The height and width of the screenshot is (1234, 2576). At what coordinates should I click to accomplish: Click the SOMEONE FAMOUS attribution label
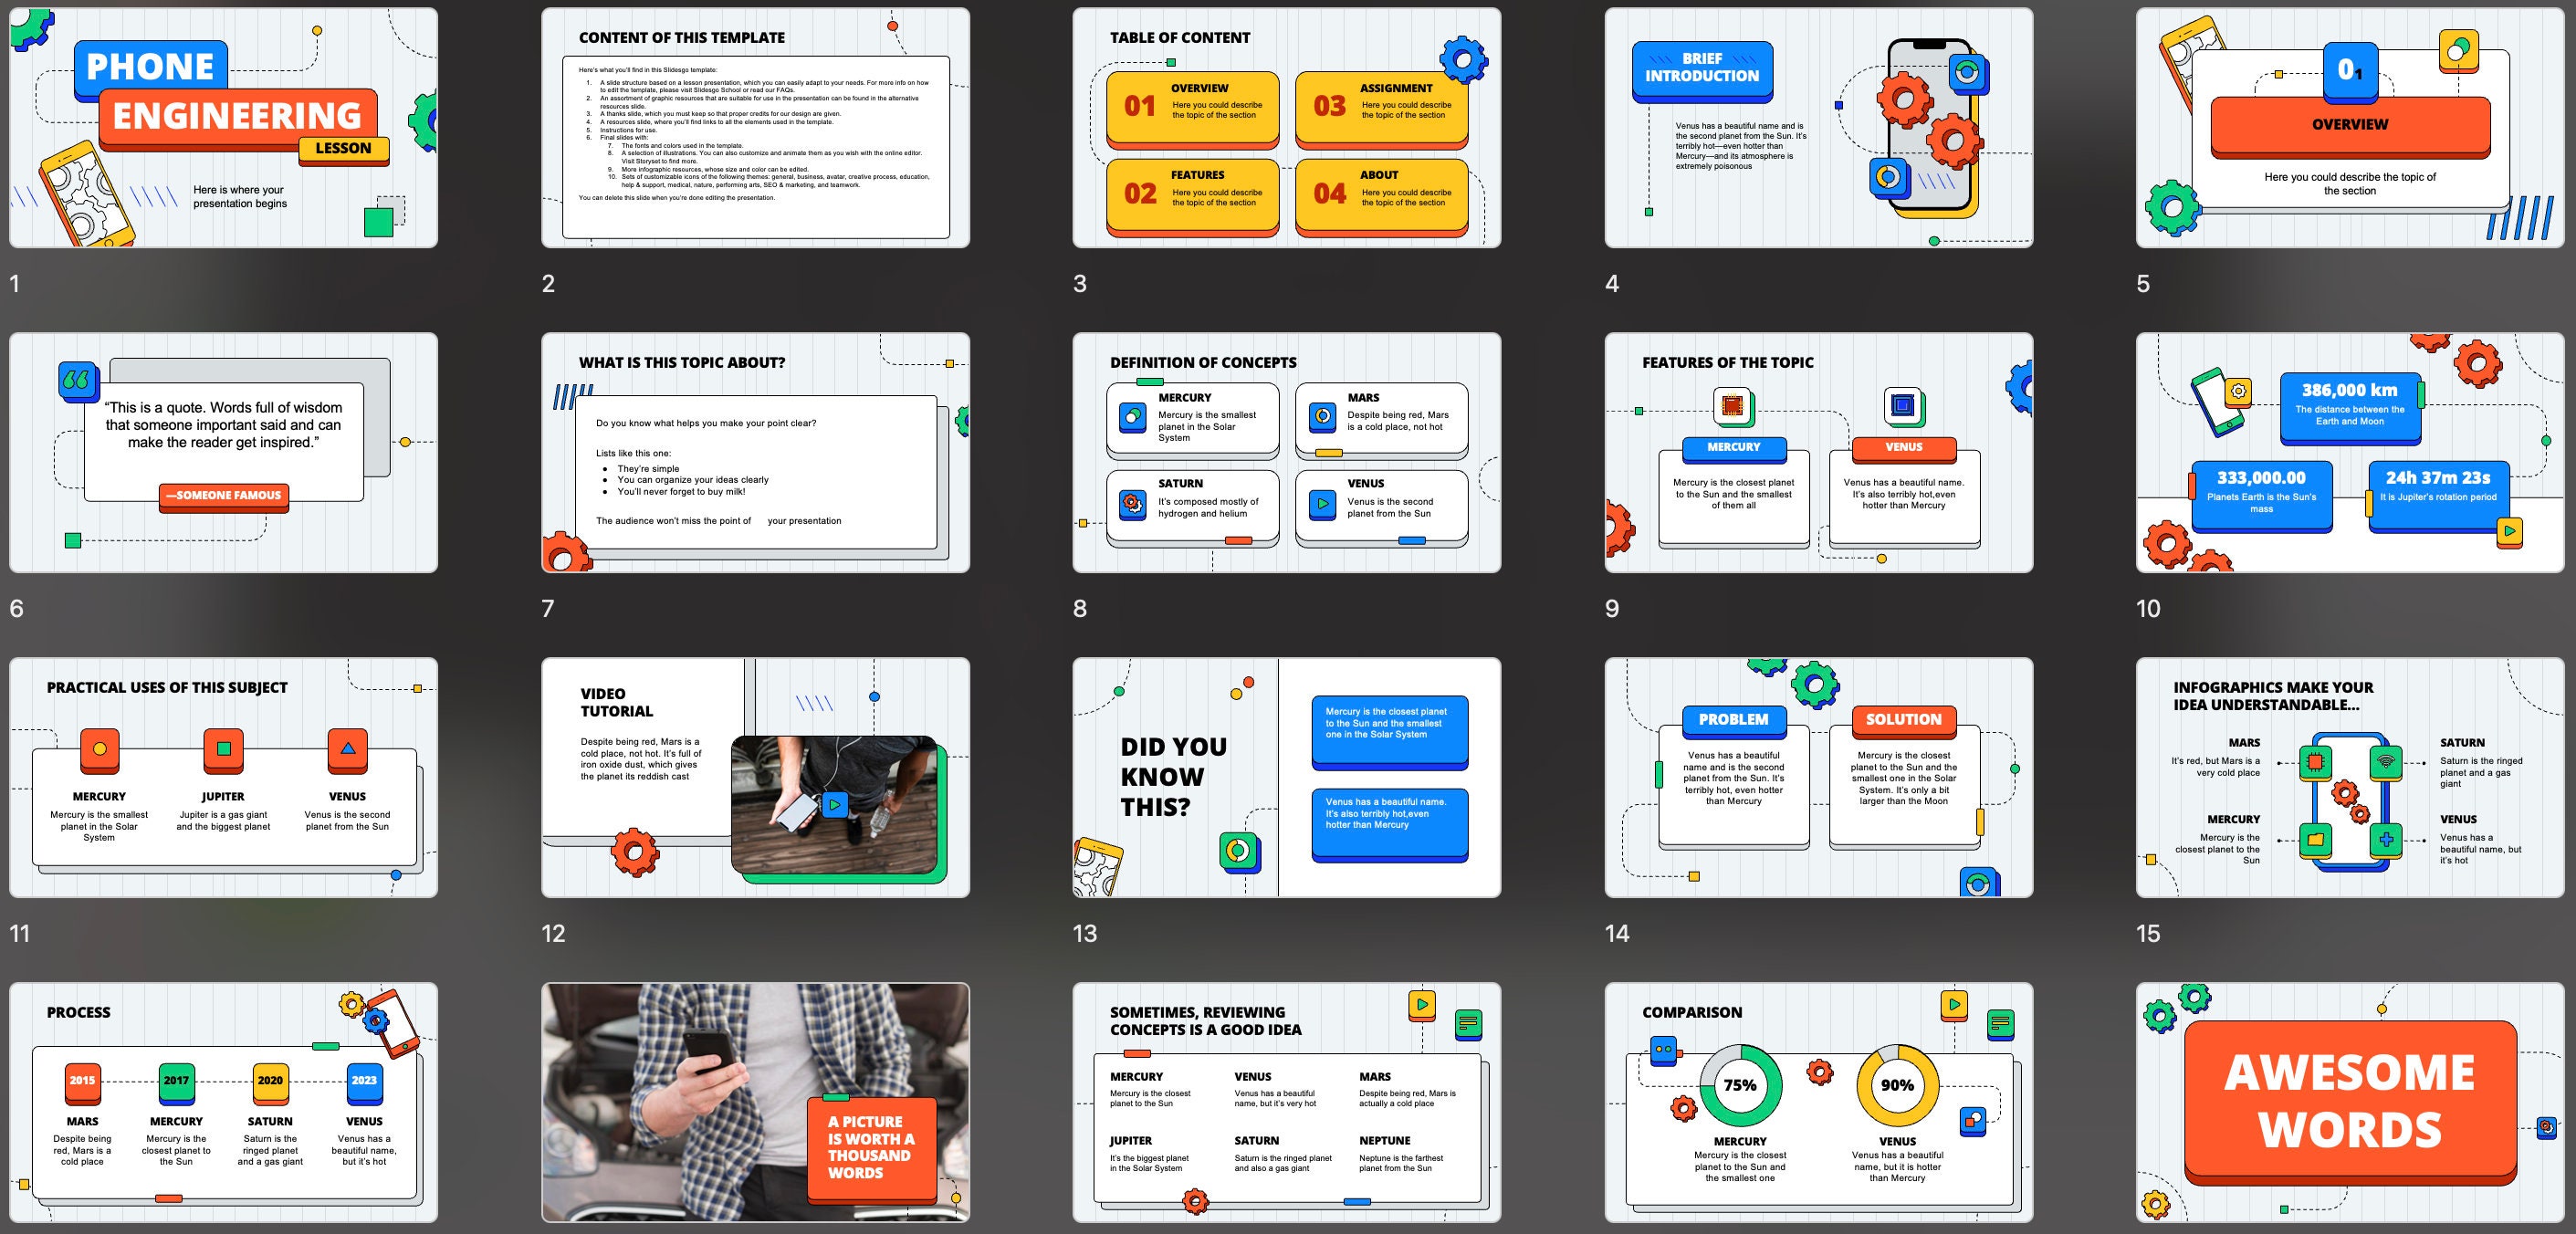click(x=224, y=496)
